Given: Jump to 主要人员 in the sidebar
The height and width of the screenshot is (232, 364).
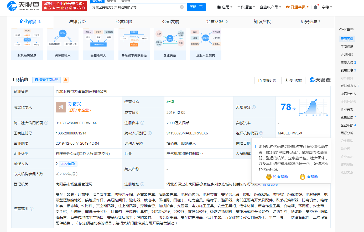Looking at the screenshot, I should [348, 63].
